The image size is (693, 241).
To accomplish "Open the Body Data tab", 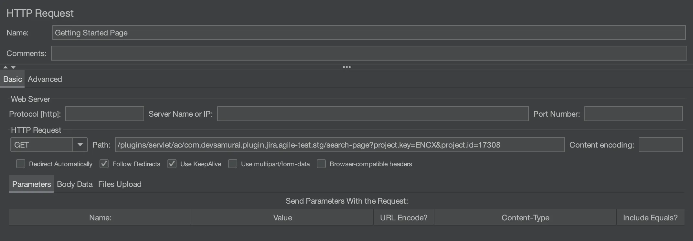I will [75, 184].
